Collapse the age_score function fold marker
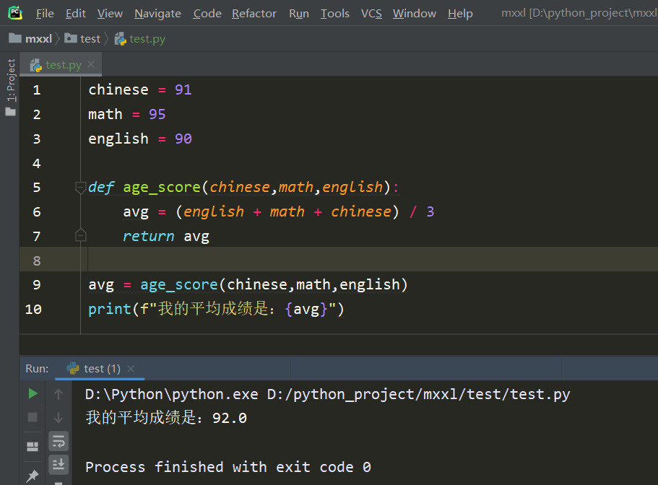 coord(80,187)
